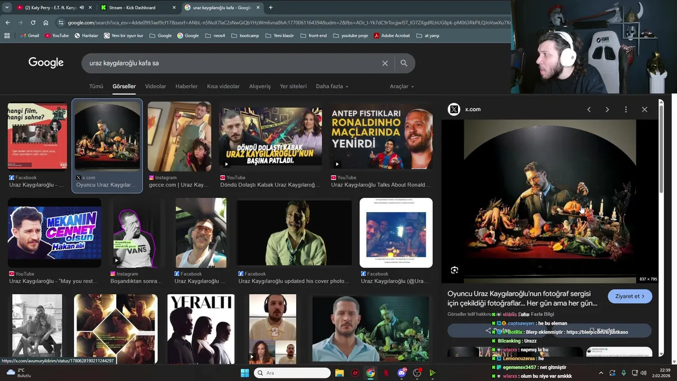677x381 pixels.
Task: View site information icon in address bar
Action: 61,22
